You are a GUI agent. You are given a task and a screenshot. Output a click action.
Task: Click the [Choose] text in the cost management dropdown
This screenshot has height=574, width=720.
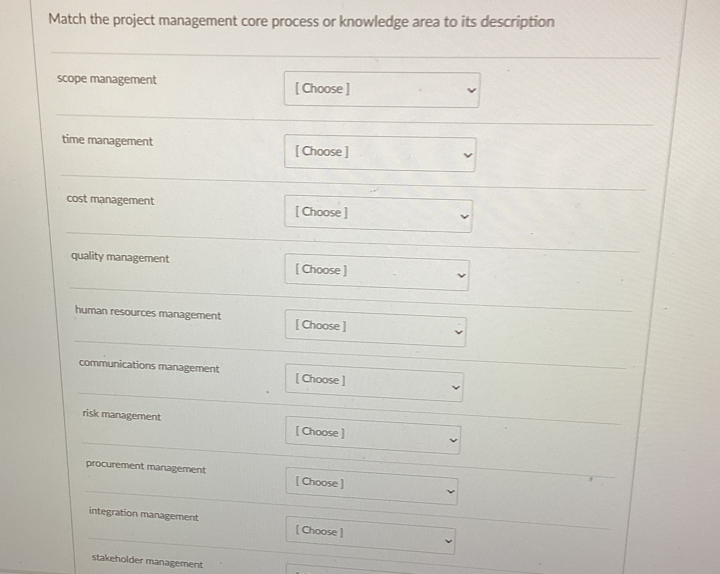pos(321,213)
